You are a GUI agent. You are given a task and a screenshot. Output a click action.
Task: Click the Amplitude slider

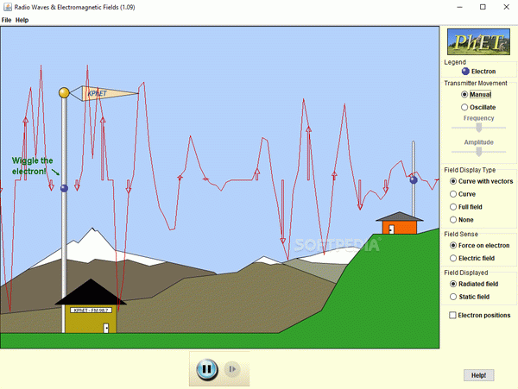[x=478, y=152]
